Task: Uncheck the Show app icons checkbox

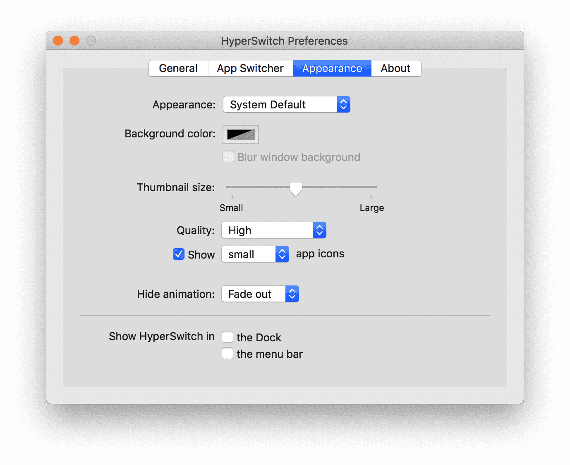Action: tap(179, 254)
